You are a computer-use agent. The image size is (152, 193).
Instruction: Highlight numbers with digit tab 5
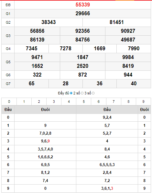point(84,102)
